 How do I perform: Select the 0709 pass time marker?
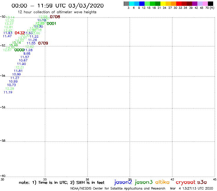[x=43, y=43]
